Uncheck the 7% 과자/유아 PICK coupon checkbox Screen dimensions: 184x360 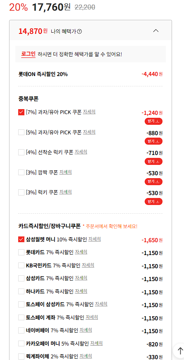pyautogui.click(x=21, y=112)
